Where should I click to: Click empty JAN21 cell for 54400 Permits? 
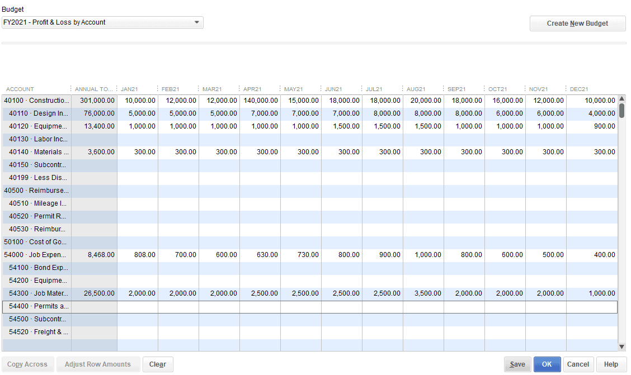point(138,306)
